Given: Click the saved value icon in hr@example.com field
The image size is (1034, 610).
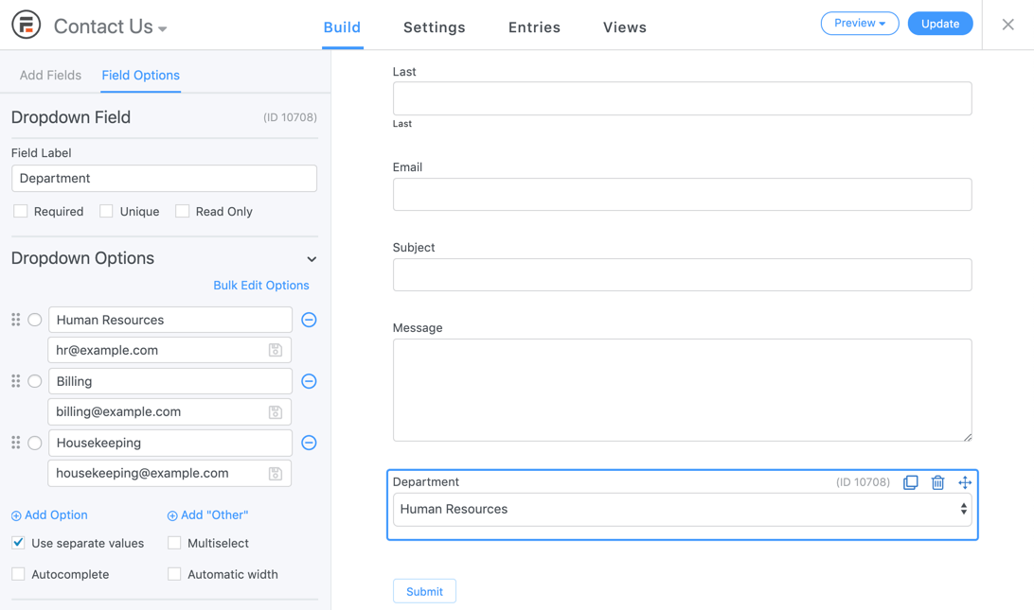Looking at the screenshot, I should [276, 351].
